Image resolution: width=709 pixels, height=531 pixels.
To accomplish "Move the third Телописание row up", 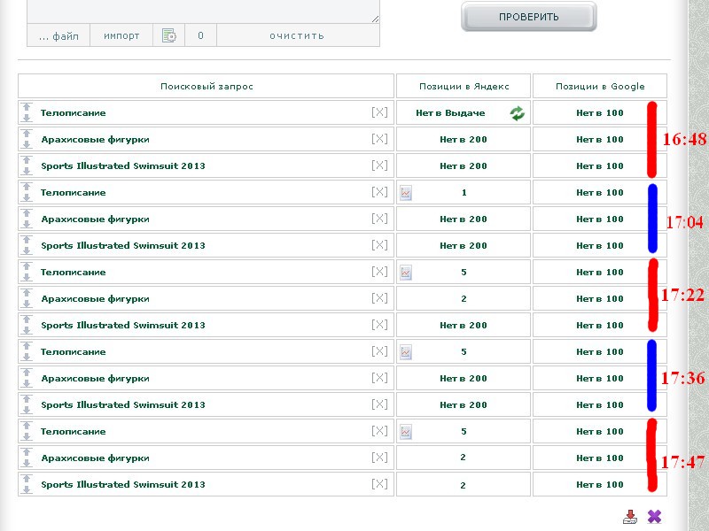I will pos(27,266).
